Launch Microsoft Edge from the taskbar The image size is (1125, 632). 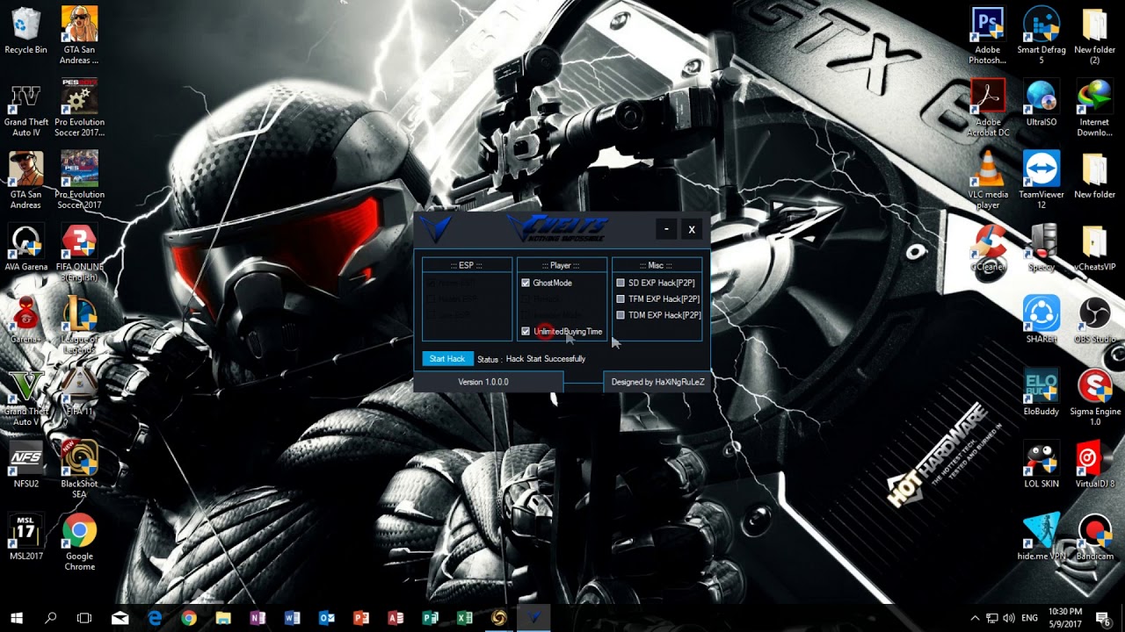pos(155,618)
